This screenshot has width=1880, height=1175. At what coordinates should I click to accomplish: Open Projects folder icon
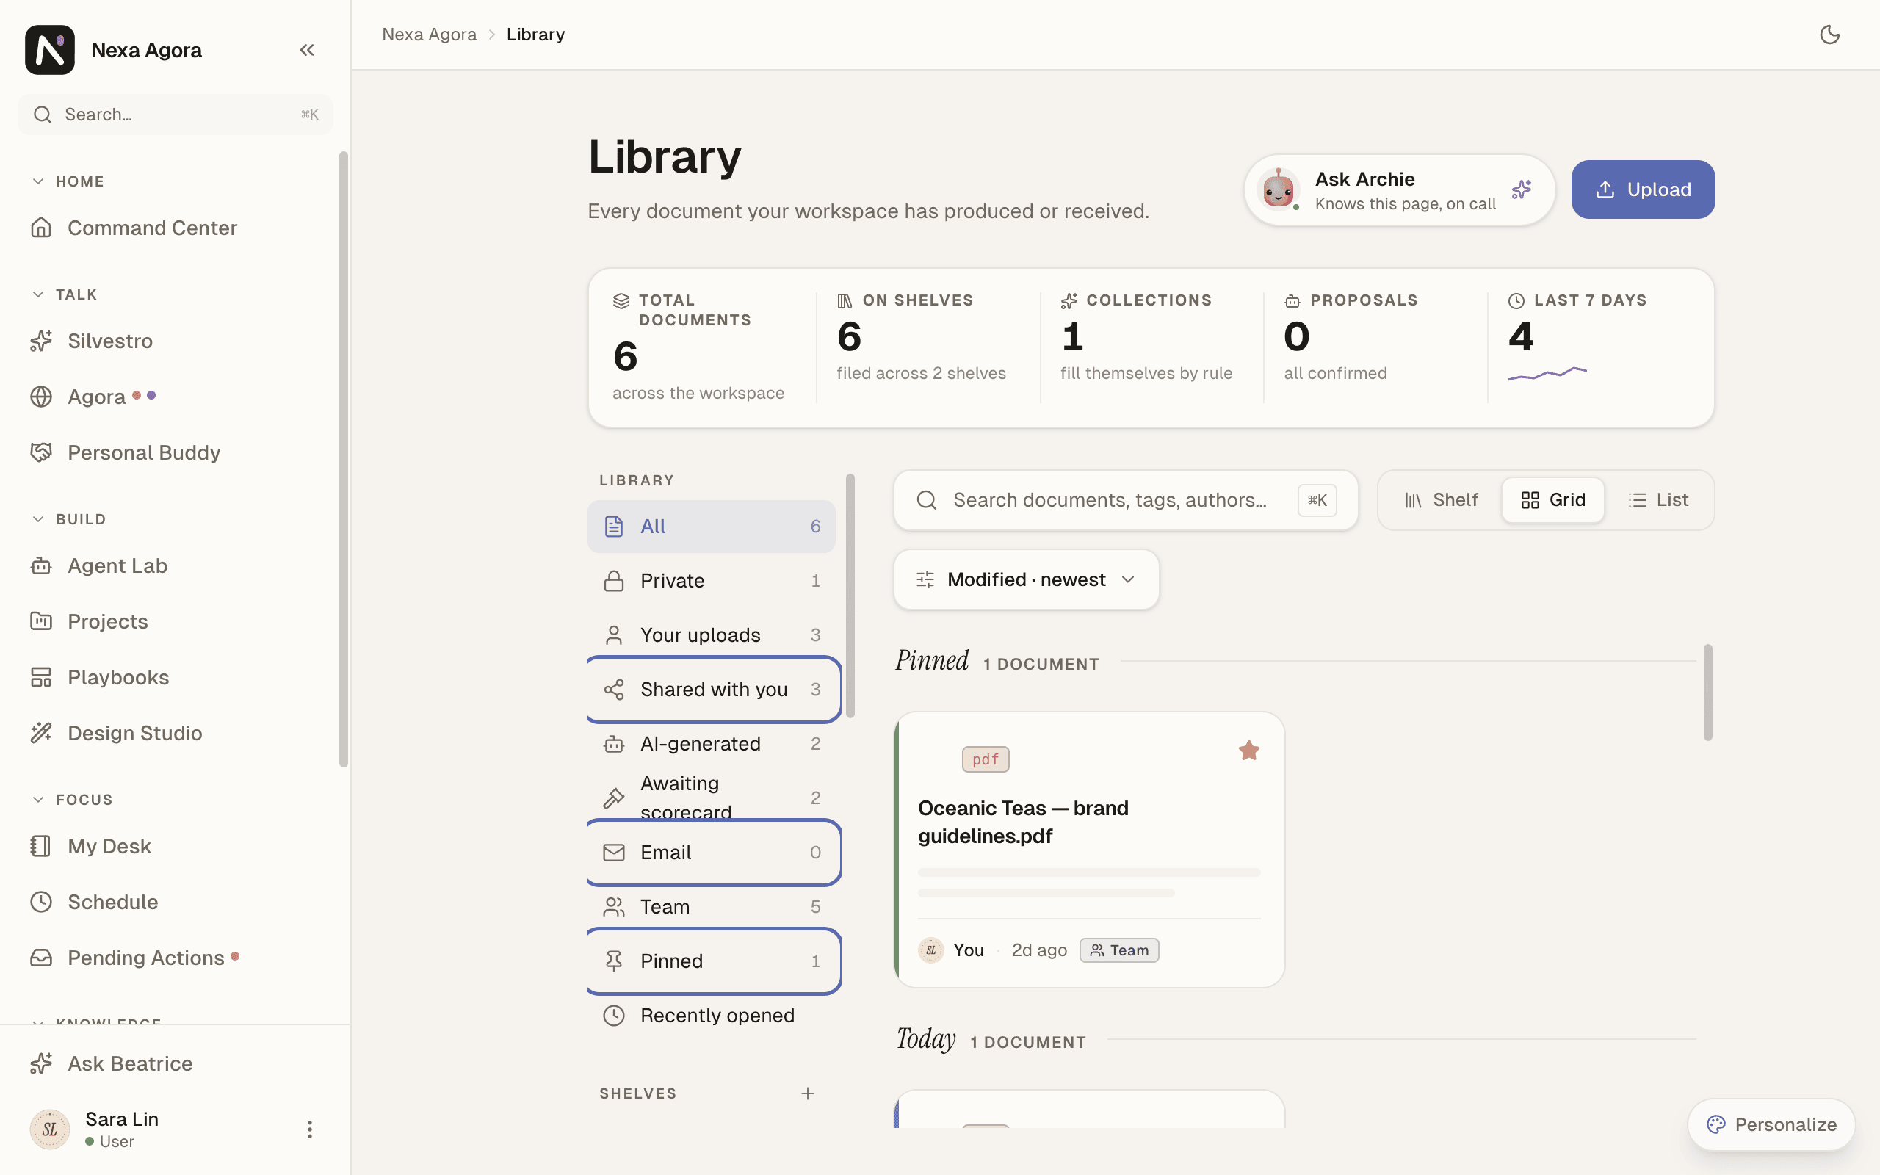[x=41, y=621]
